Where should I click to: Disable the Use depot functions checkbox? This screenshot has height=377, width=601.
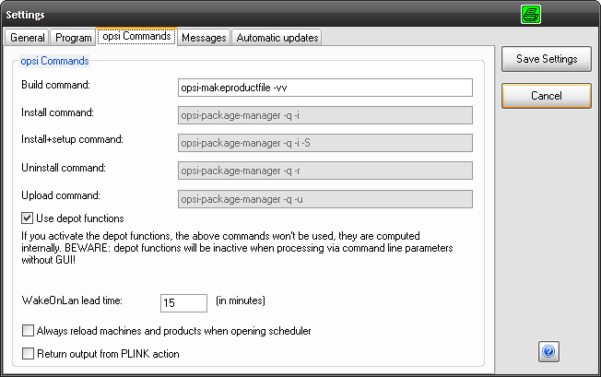[x=28, y=218]
